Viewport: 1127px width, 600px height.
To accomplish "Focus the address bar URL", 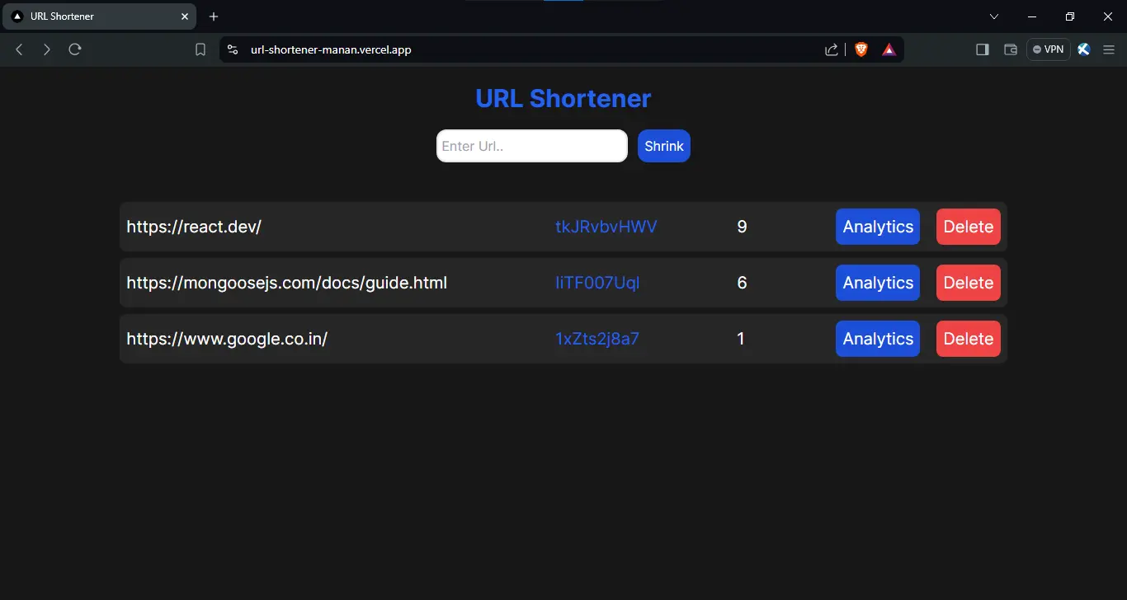I will [331, 49].
